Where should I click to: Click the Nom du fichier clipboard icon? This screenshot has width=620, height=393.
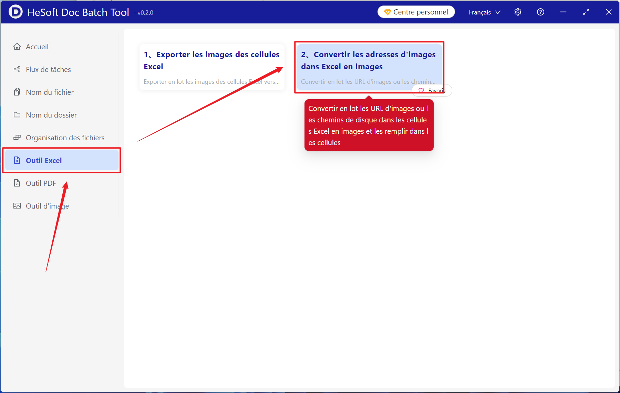tap(17, 92)
